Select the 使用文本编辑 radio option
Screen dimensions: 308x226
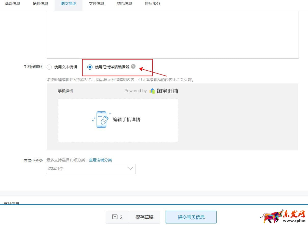[49, 67]
